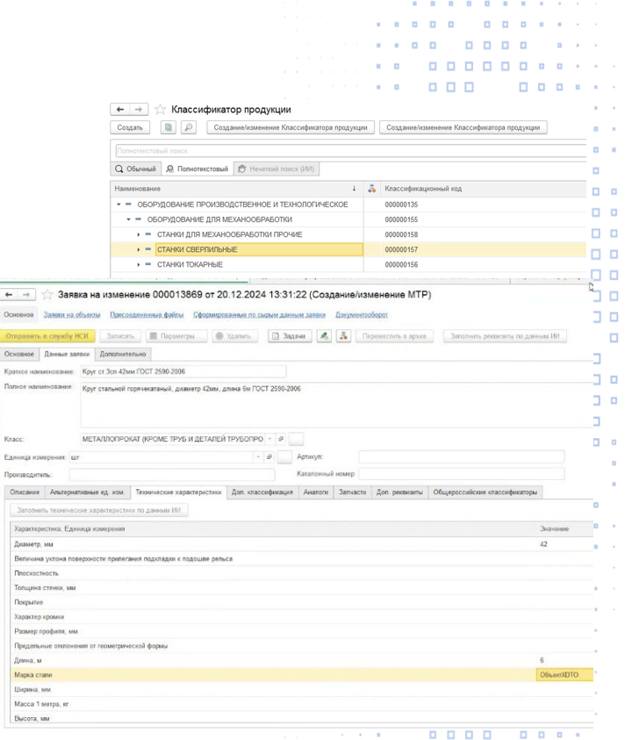This screenshot has width=625, height=740.
Task: Open the Задачи button
Action: coord(290,336)
